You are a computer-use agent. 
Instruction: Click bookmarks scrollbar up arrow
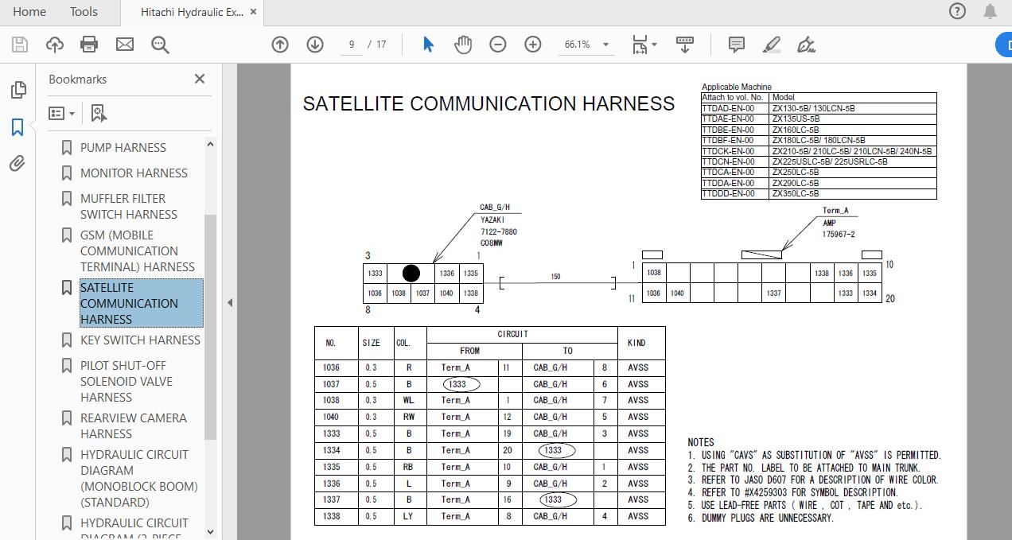coord(210,144)
